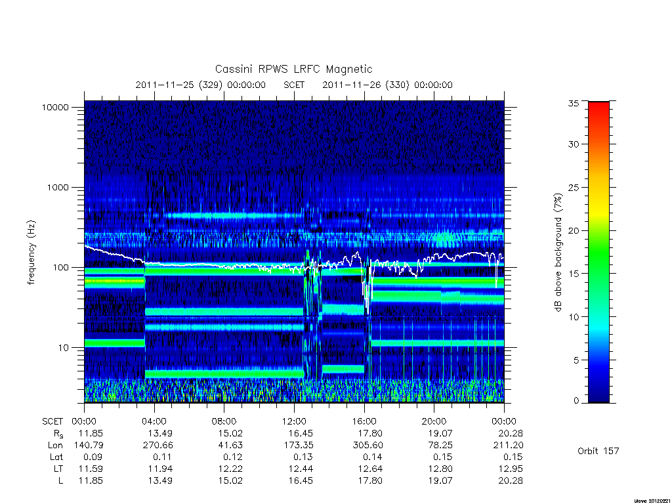Screen dimensions: 672x504
Task: Click L row value 20.28
Action: [x=511, y=480]
